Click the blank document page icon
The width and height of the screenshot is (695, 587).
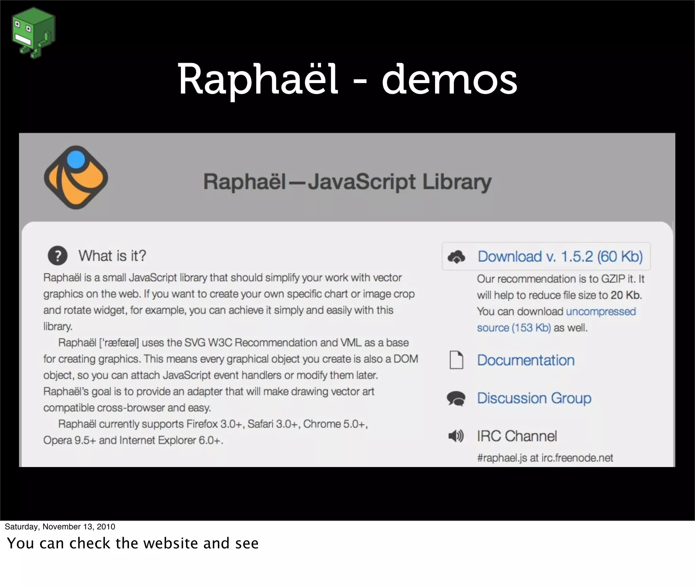coord(456,360)
